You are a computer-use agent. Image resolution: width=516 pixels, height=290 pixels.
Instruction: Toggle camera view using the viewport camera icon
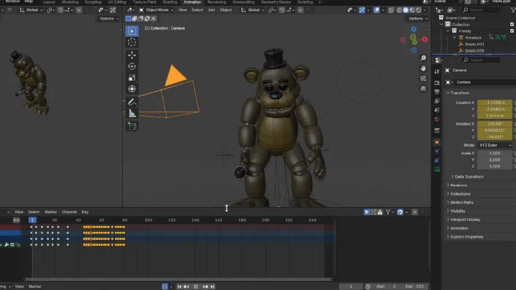point(423,79)
